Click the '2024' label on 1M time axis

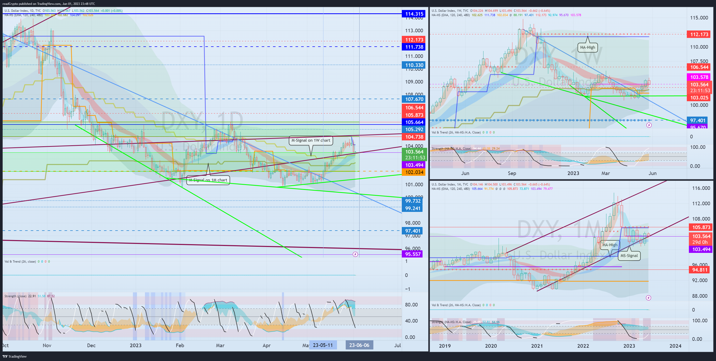(x=676, y=346)
